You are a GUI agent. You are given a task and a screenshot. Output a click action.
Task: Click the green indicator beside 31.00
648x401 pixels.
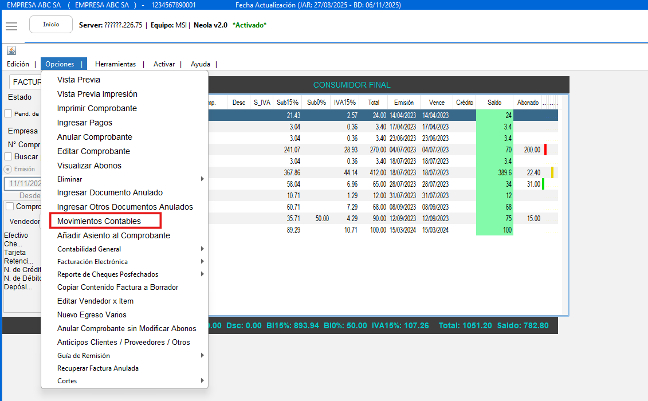tap(543, 184)
